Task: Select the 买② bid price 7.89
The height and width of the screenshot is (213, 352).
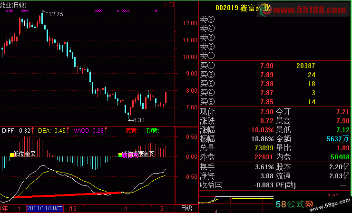Action: coord(267,75)
